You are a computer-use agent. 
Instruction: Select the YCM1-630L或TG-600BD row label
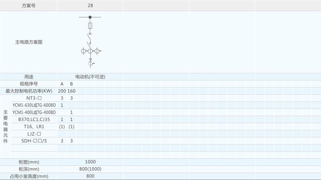(x=34, y=105)
